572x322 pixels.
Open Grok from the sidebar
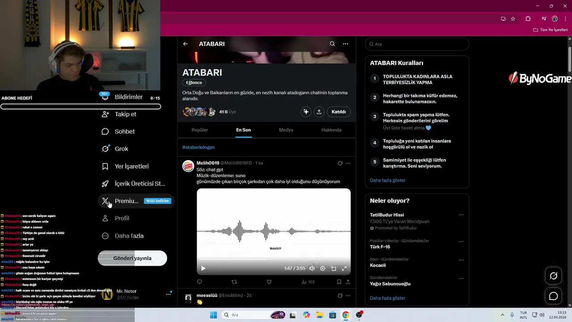[115, 149]
